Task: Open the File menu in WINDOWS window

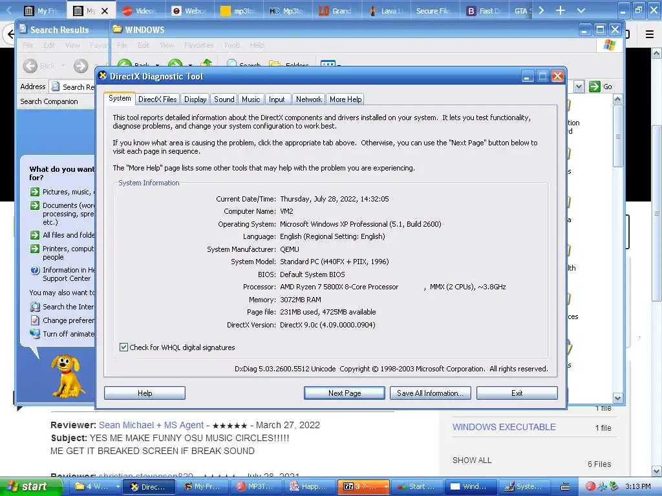Action: pyautogui.click(x=122, y=45)
